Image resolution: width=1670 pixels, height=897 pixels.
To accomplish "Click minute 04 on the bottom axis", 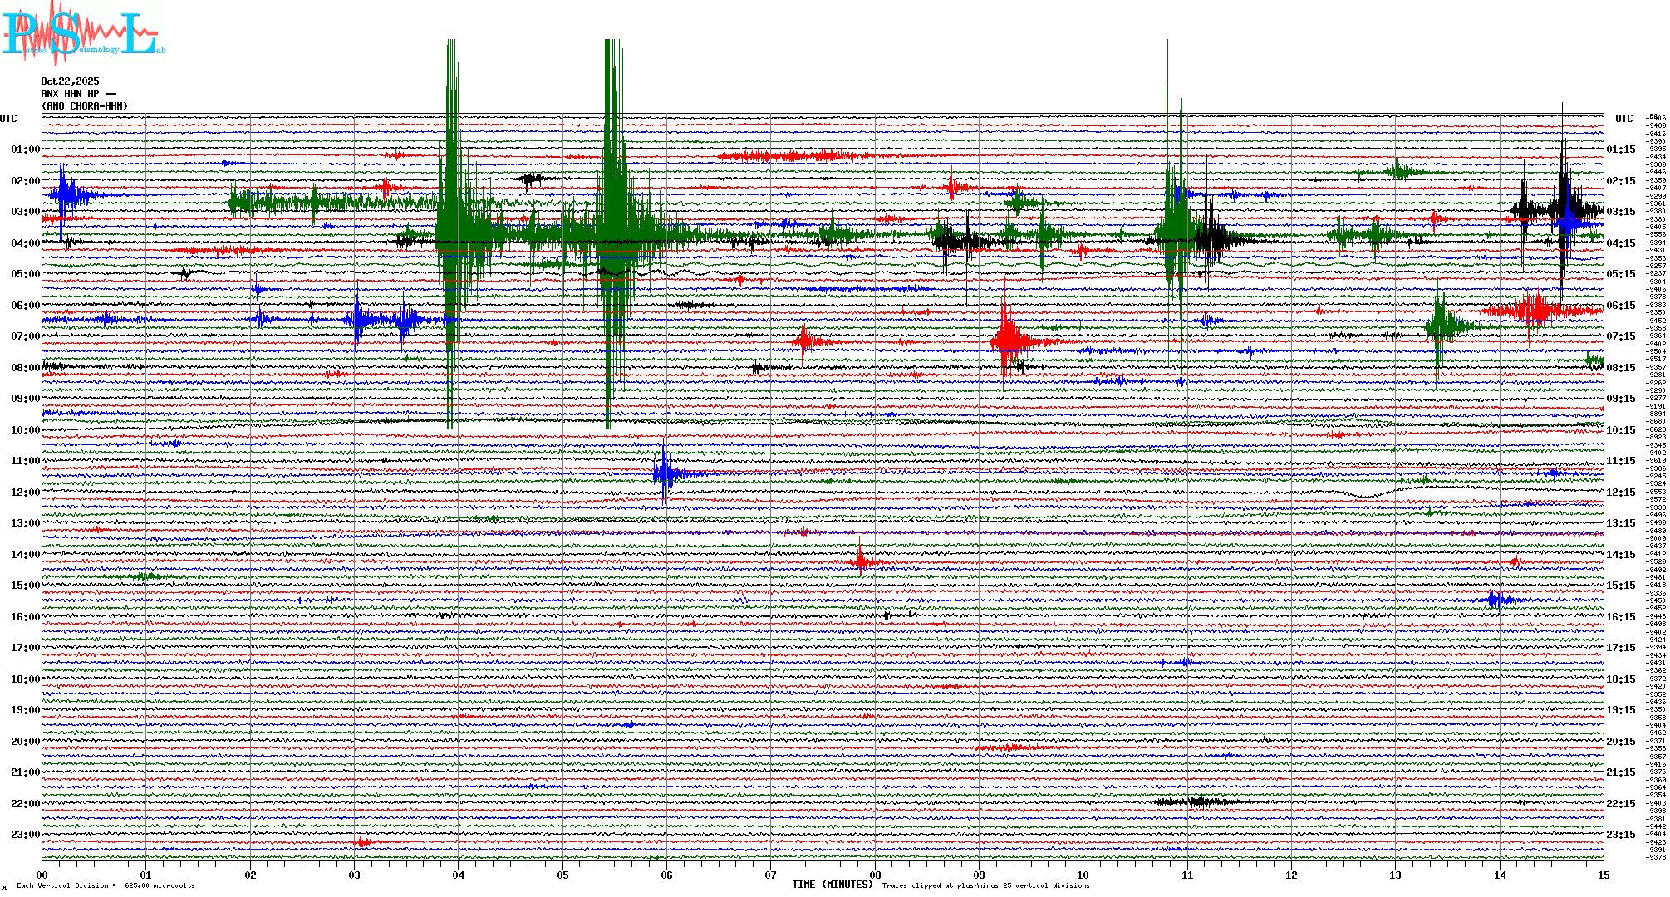I will tap(459, 875).
